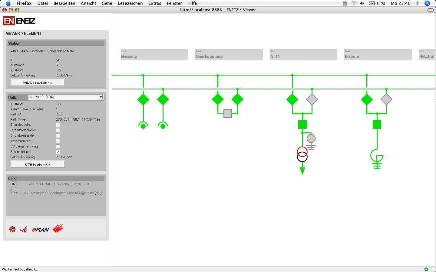This screenshot has width=436, height=272.
Task: Select the green earthing coil symbol under E-Spule
Action: pos(377,159)
